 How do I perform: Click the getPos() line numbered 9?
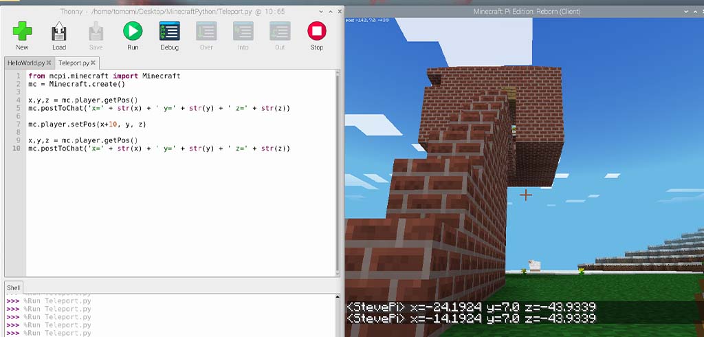click(83, 140)
